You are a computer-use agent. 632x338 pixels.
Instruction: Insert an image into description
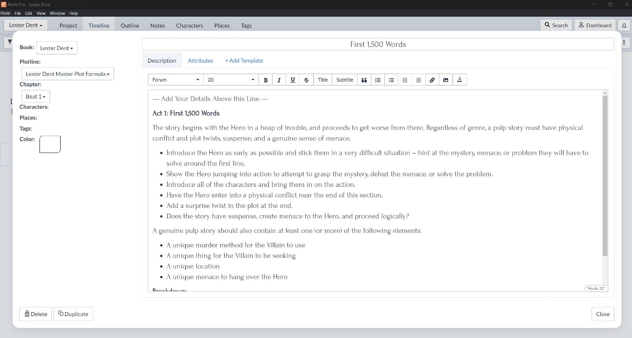(x=446, y=80)
